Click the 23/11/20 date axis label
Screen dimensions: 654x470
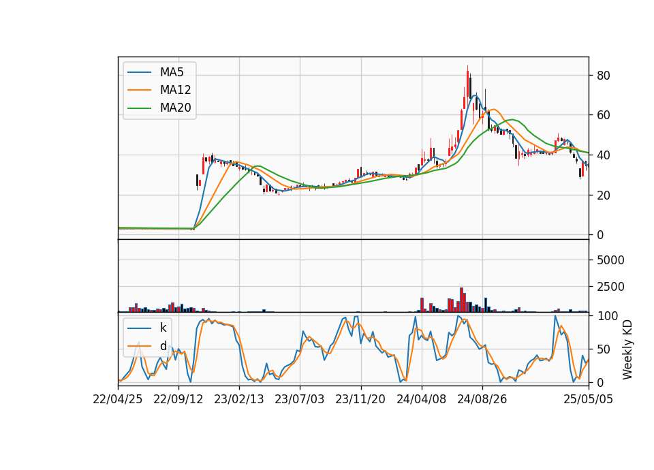360,399
